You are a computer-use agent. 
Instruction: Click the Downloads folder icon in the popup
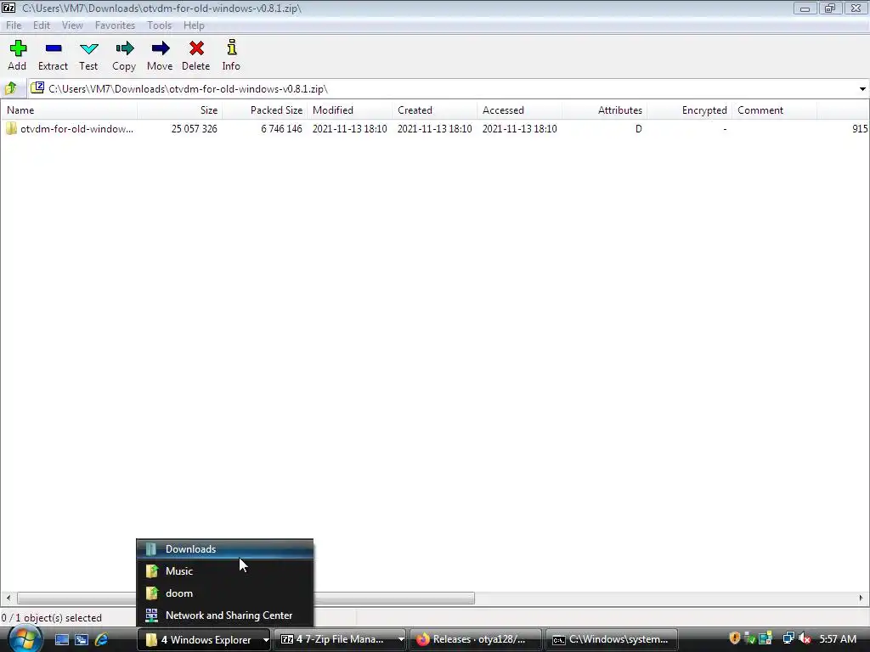(x=151, y=549)
